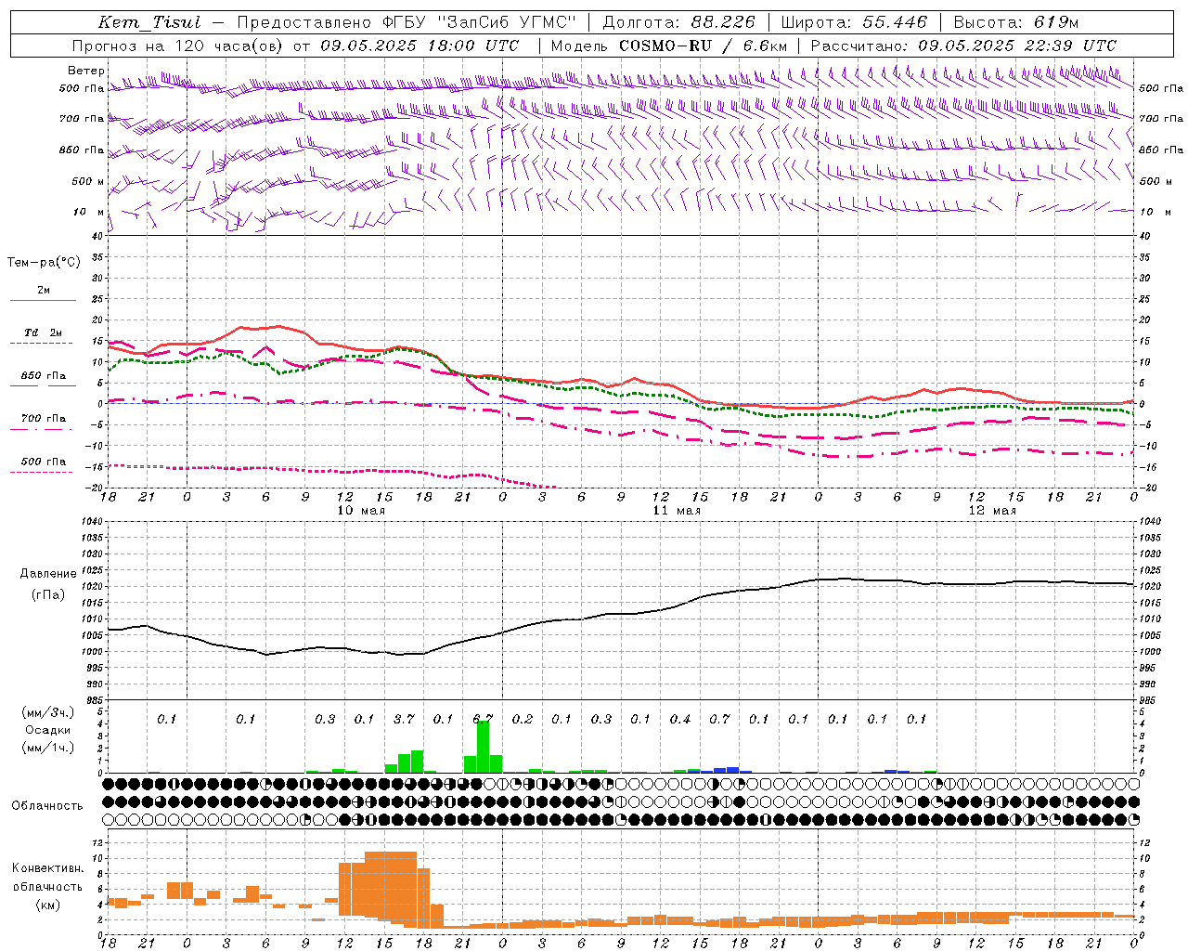Select the 'Тем-ра(°C)' temperature panel label
The image size is (1188, 951).
[44, 263]
